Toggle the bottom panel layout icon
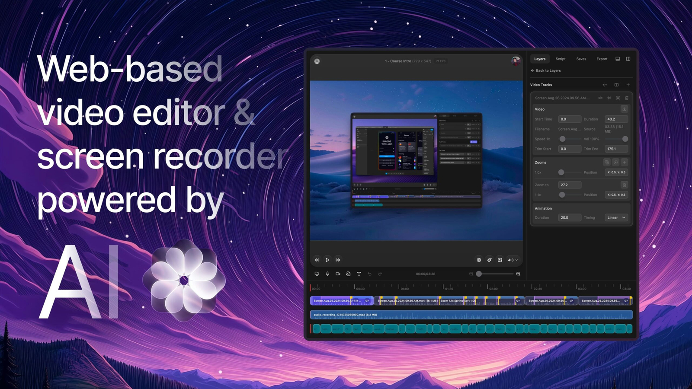Image resolution: width=692 pixels, height=389 pixels. [618, 59]
